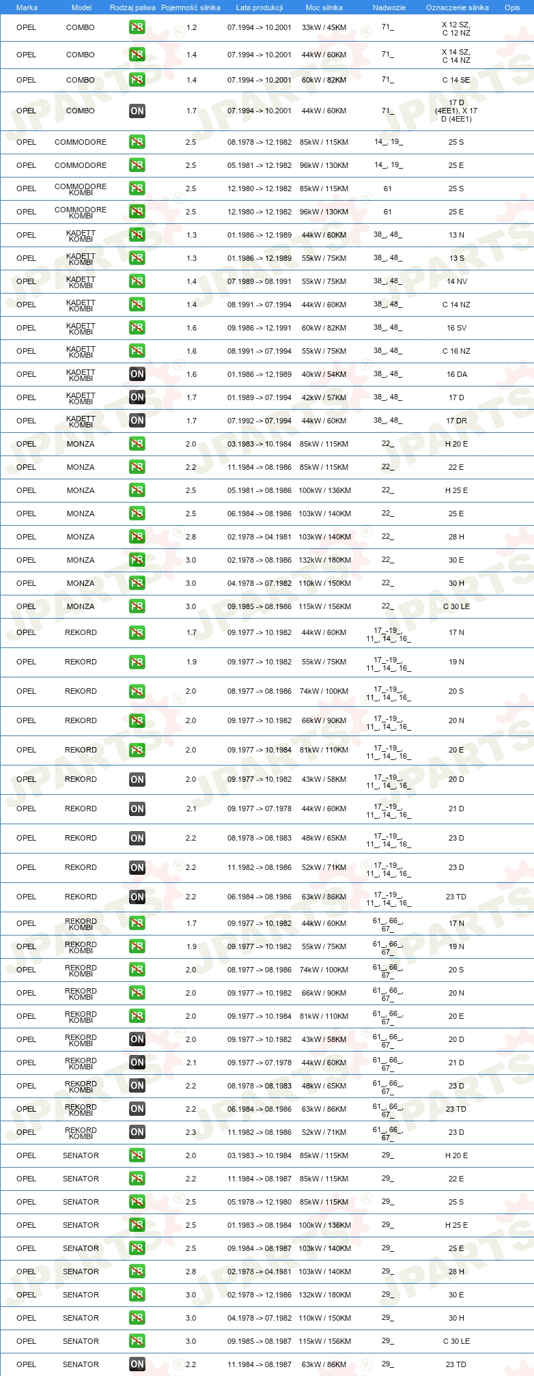Viewport: 534px width, 1376px height.
Task: Click petrol icon in SENATOR 28 H row
Action: tap(137, 1272)
